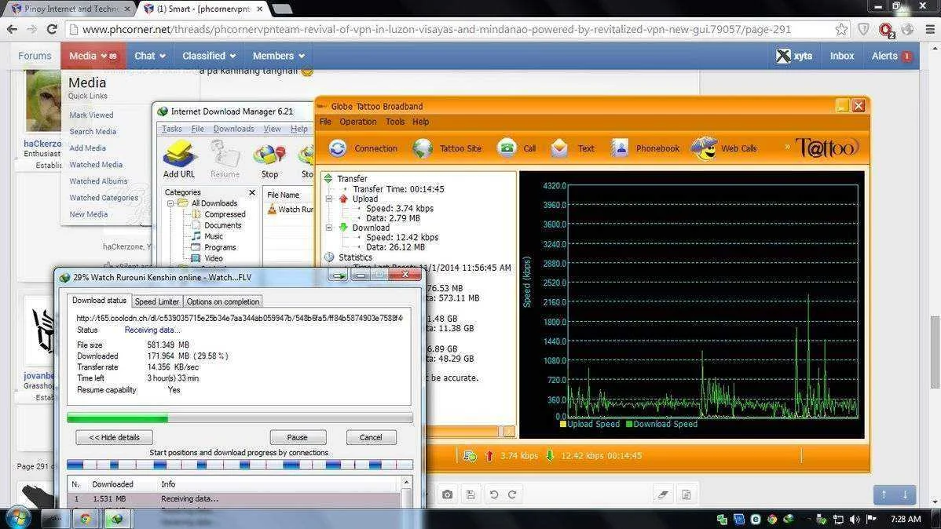Open the Windows Start button
Image resolution: width=941 pixels, height=529 pixels.
(x=18, y=518)
